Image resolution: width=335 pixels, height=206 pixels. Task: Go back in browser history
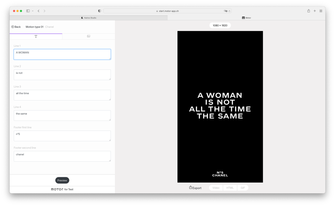[x=39, y=11]
